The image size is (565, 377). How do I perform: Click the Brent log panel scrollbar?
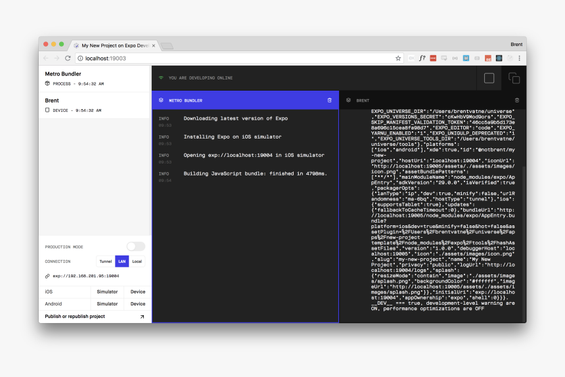524,243
